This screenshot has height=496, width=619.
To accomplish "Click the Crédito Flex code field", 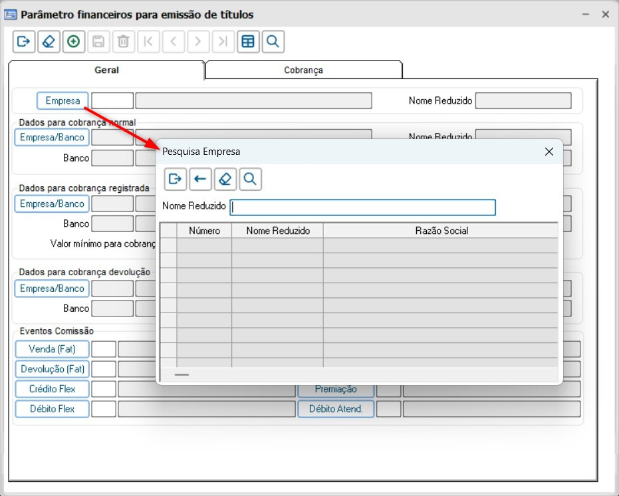I will [x=104, y=389].
